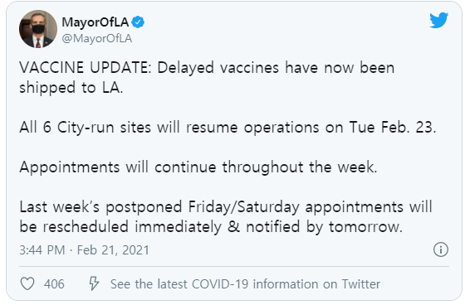This screenshot has height=305, width=465.
Task: Click the 406 likes count
Action: click(54, 284)
